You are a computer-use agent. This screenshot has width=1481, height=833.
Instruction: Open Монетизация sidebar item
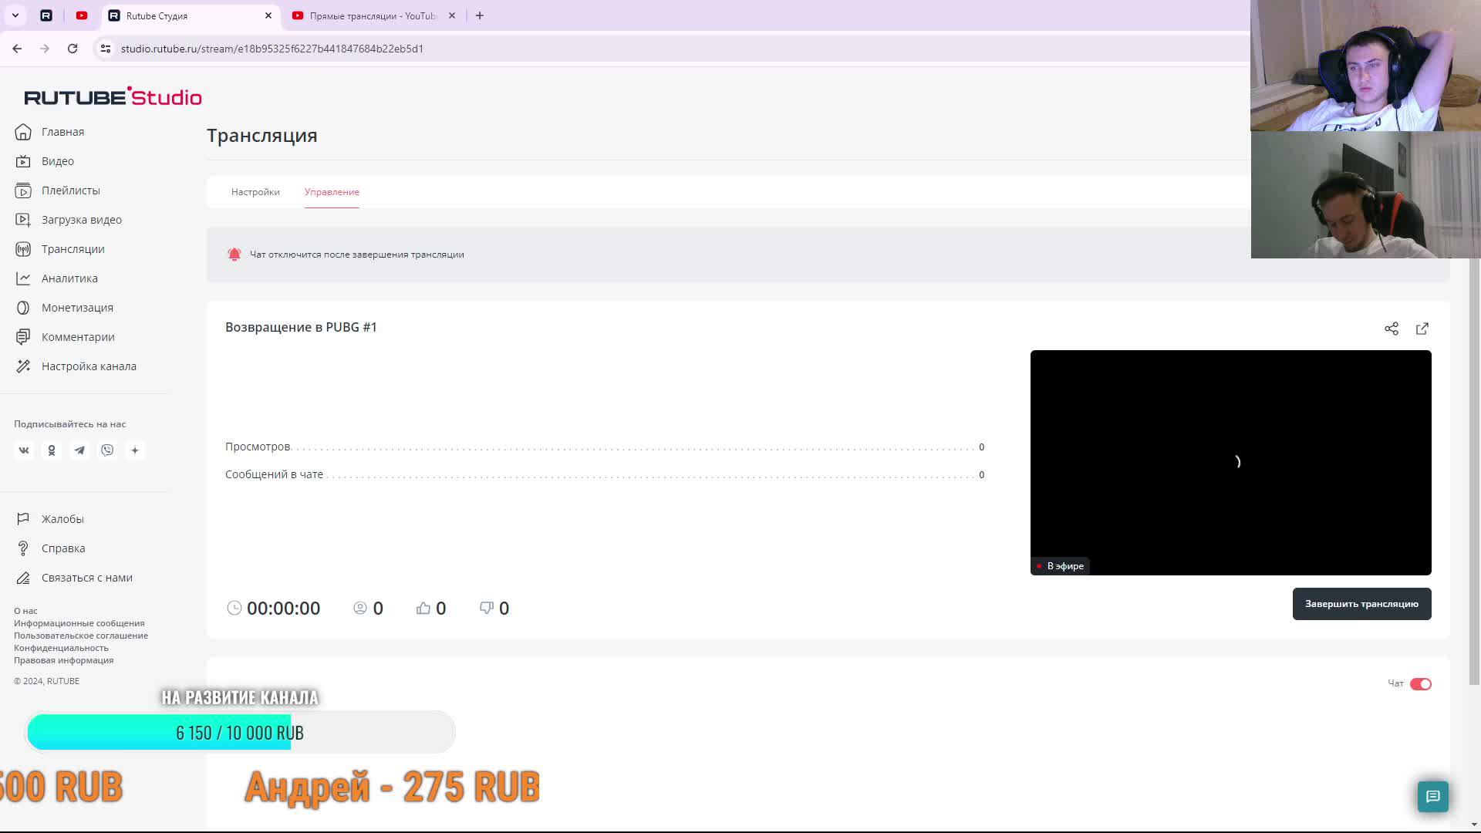pyautogui.click(x=77, y=308)
